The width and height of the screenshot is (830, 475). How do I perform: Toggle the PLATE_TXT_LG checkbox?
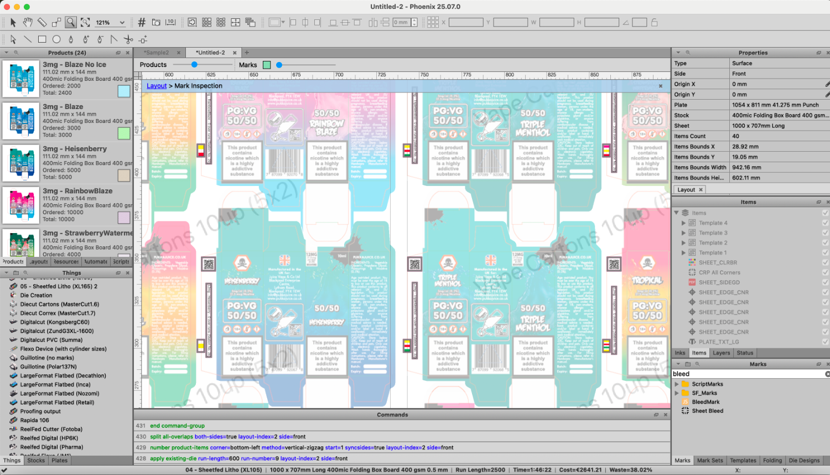[x=825, y=342]
